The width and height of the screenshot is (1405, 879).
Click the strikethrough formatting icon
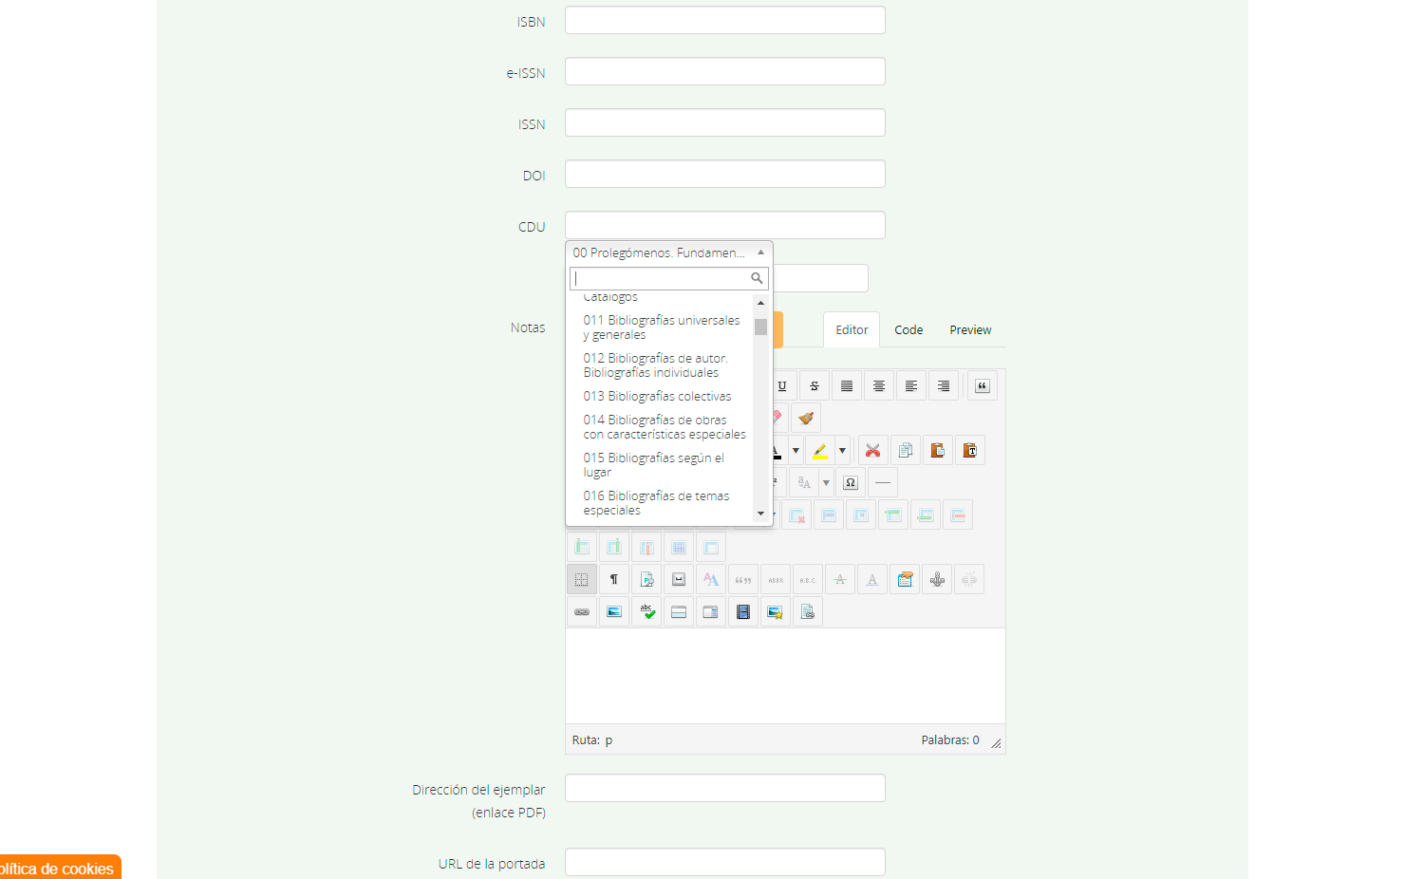pyautogui.click(x=815, y=386)
